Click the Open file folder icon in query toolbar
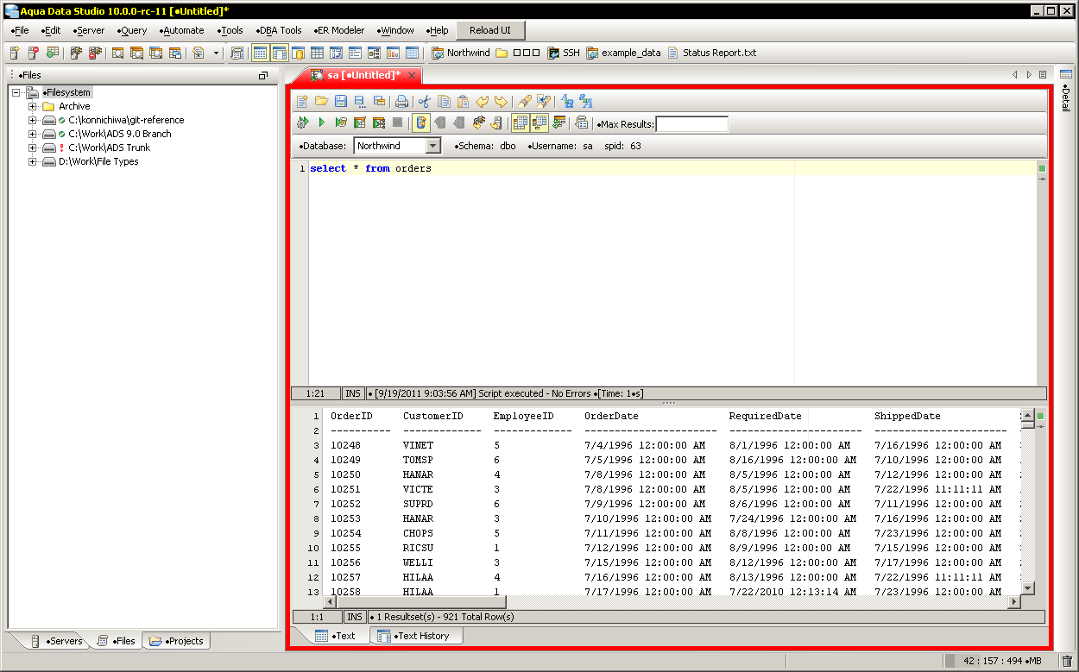 click(x=321, y=101)
